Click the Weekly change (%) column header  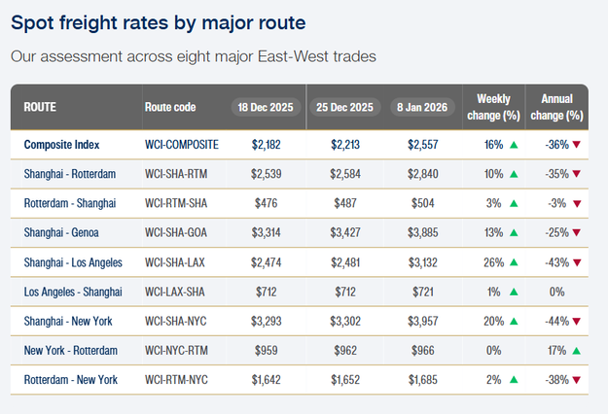click(x=494, y=107)
